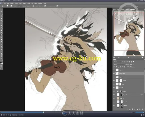Toggle the brush settings panel button in options bar

click(11, 6)
